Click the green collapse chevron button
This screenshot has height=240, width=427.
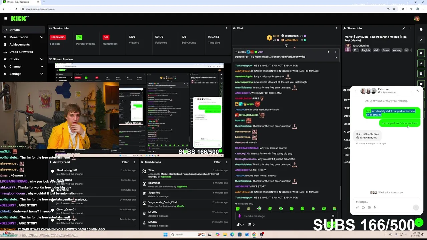point(419,222)
